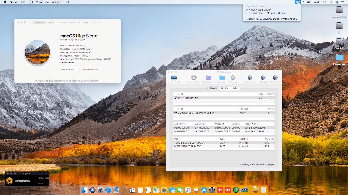The width and height of the screenshot is (348, 195).
Task: Open the Window menu
Action: pos(57,2)
